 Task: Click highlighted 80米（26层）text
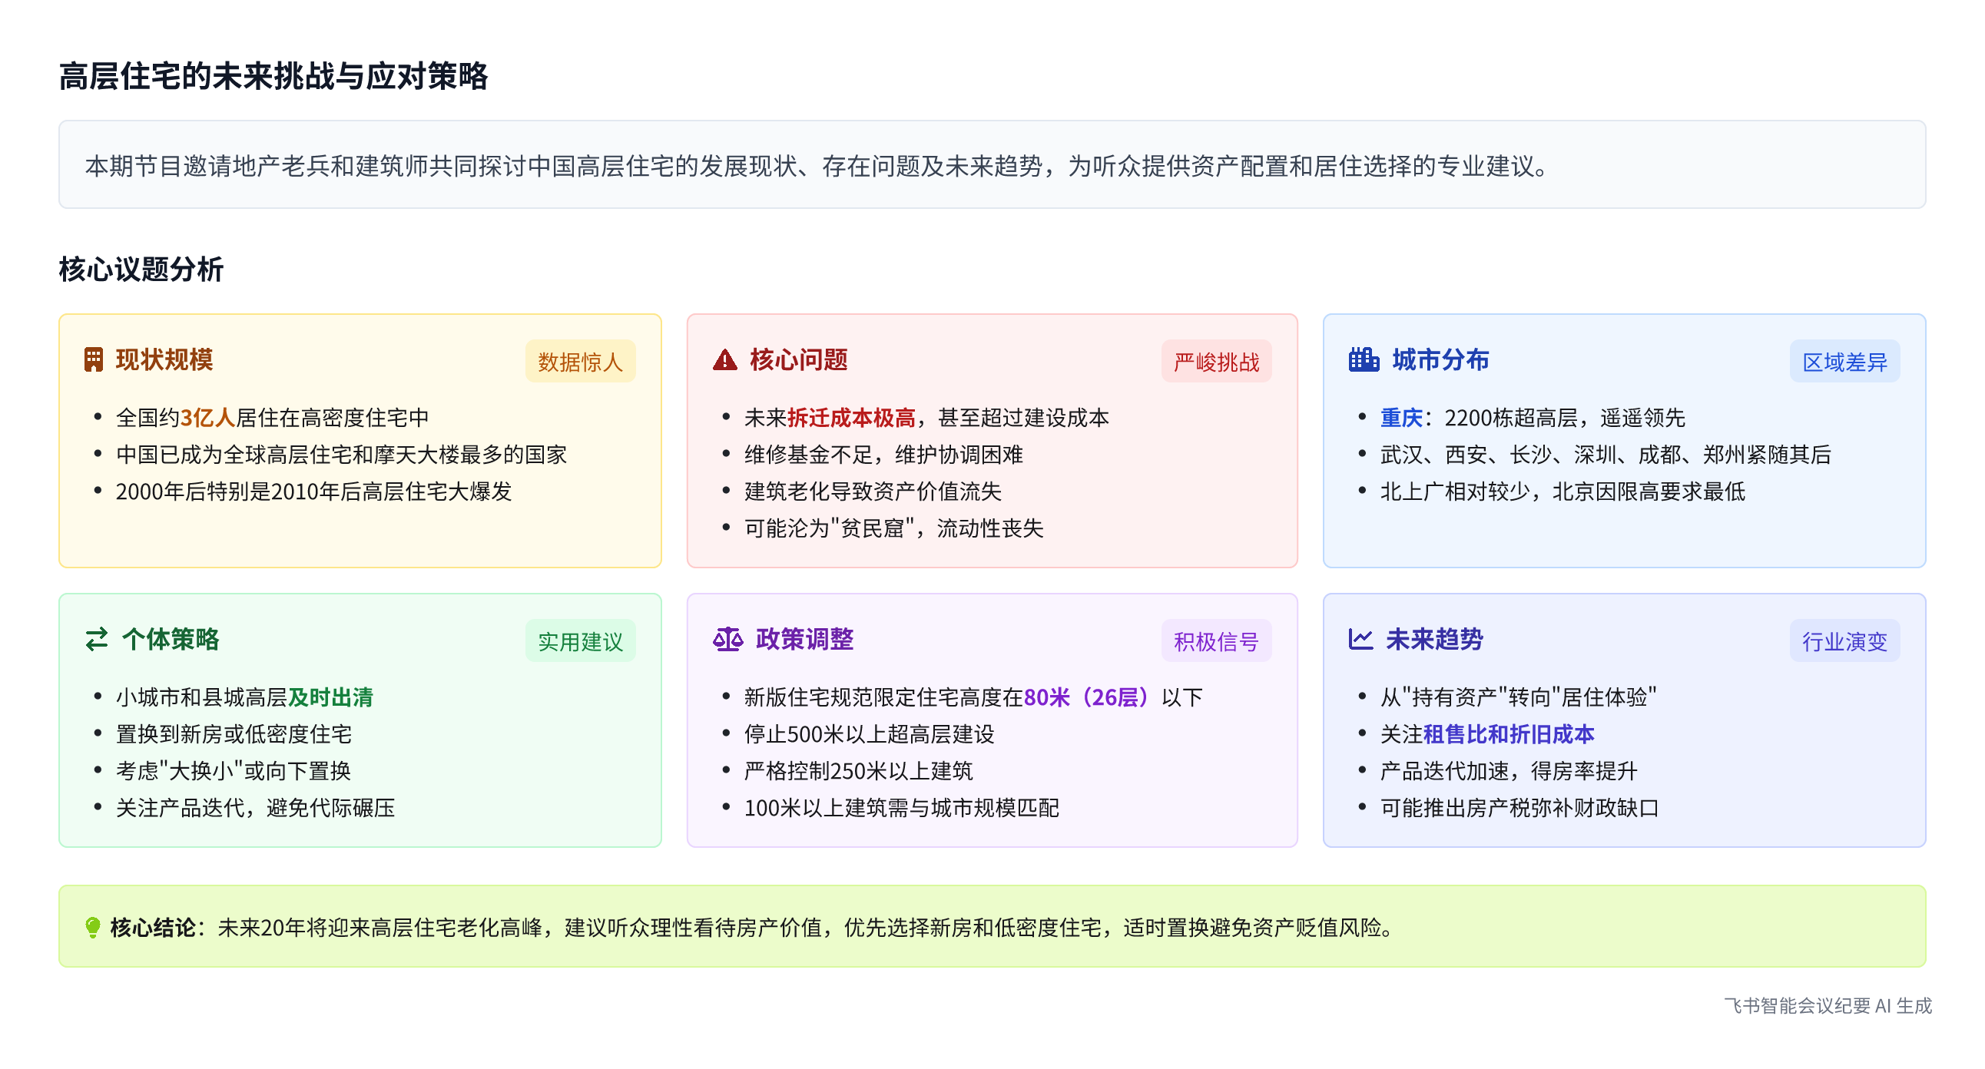click(x=1086, y=697)
